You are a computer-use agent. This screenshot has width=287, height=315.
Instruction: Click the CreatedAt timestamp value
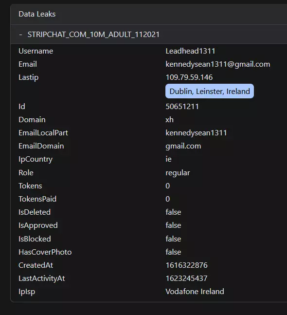[186, 265]
